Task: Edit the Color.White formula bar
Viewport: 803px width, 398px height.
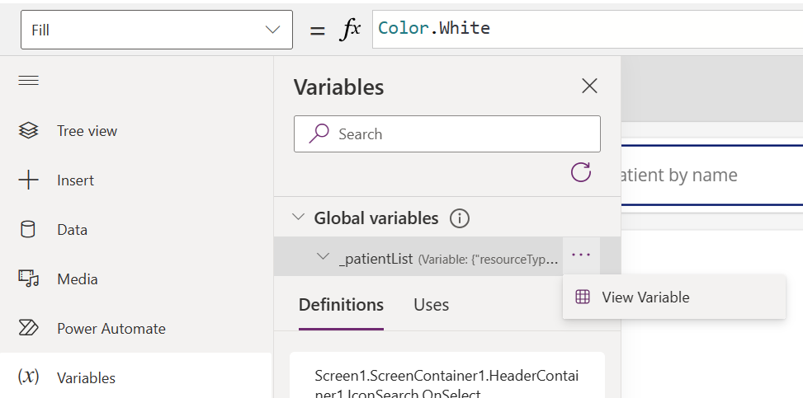Action: (588, 29)
